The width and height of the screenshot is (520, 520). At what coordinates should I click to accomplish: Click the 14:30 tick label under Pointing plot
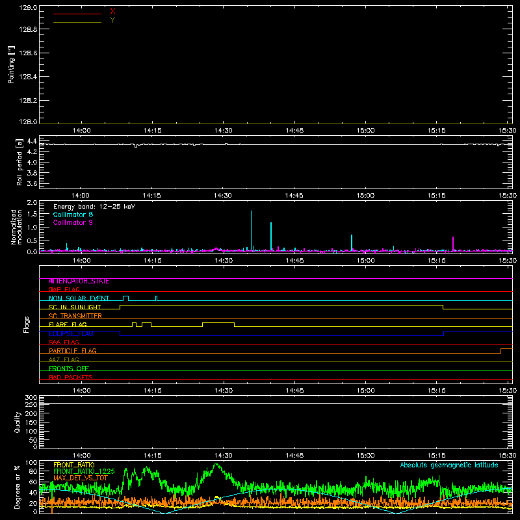pos(223,131)
